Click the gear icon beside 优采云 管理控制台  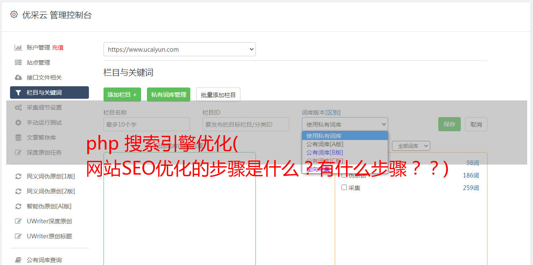point(14,15)
